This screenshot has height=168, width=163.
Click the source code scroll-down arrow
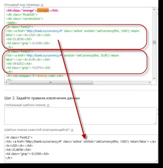154,79
